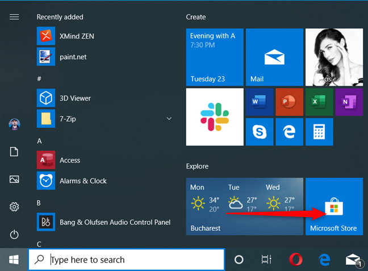
Task: Open Task View from the taskbar
Action: click(x=266, y=260)
